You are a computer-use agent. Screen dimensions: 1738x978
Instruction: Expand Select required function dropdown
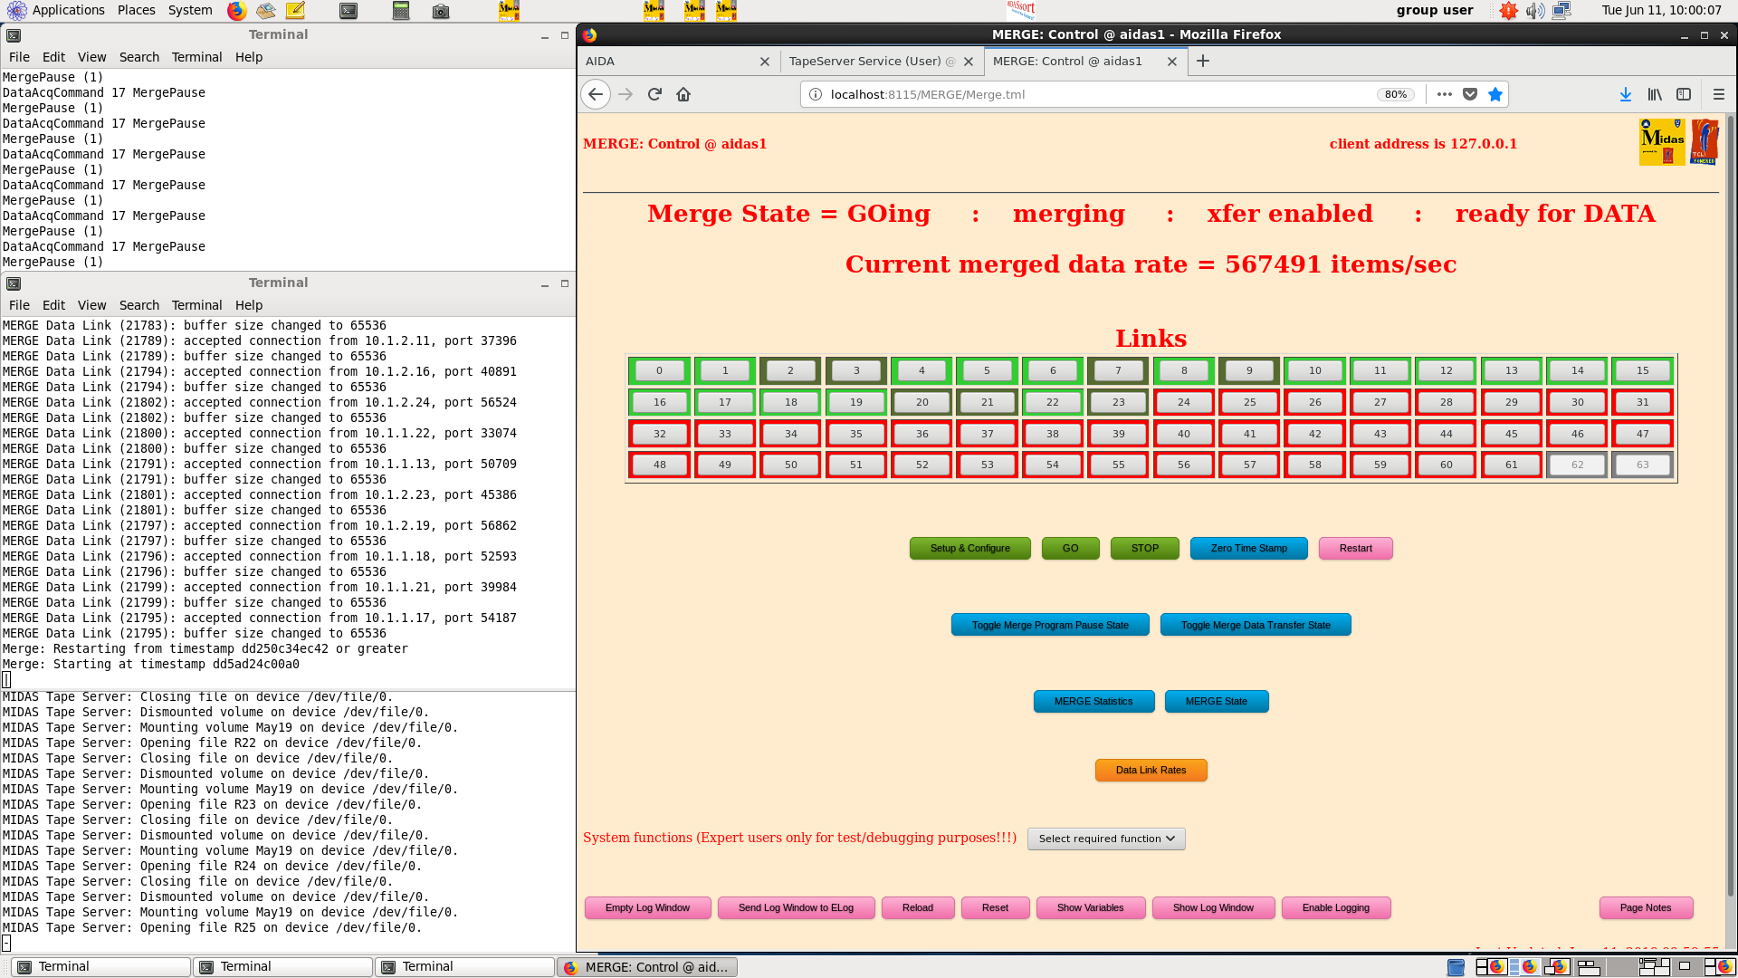pos(1106,839)
